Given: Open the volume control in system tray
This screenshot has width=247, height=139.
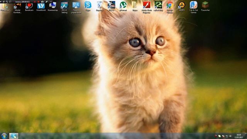Looking at the screenshot, I should point(231,136).
